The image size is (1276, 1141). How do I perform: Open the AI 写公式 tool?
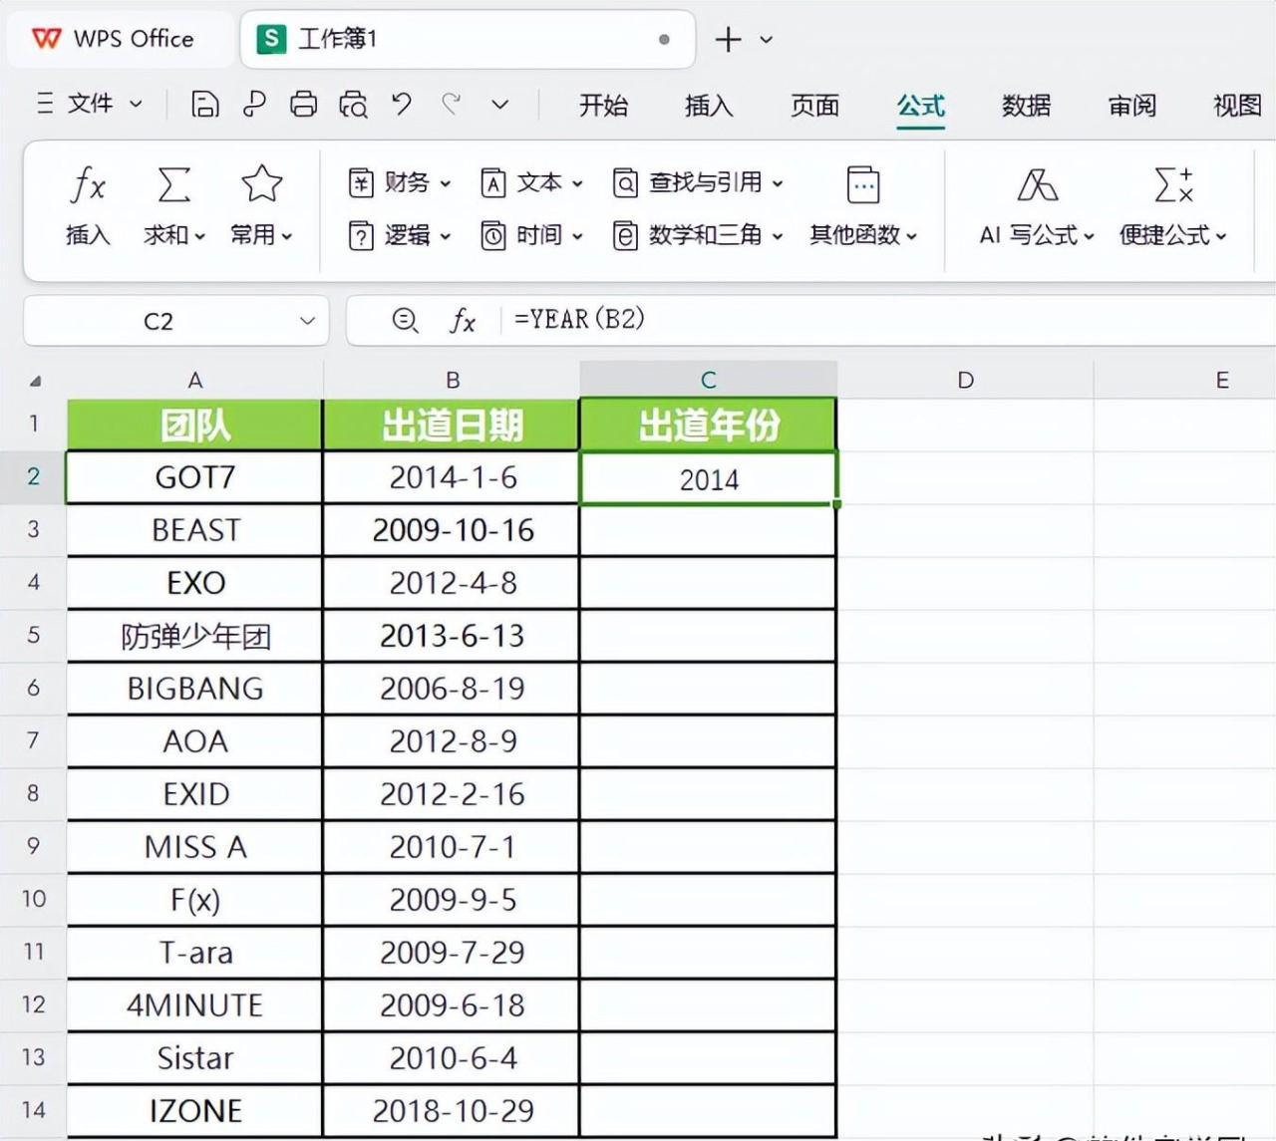click(x=1037, y=206)
